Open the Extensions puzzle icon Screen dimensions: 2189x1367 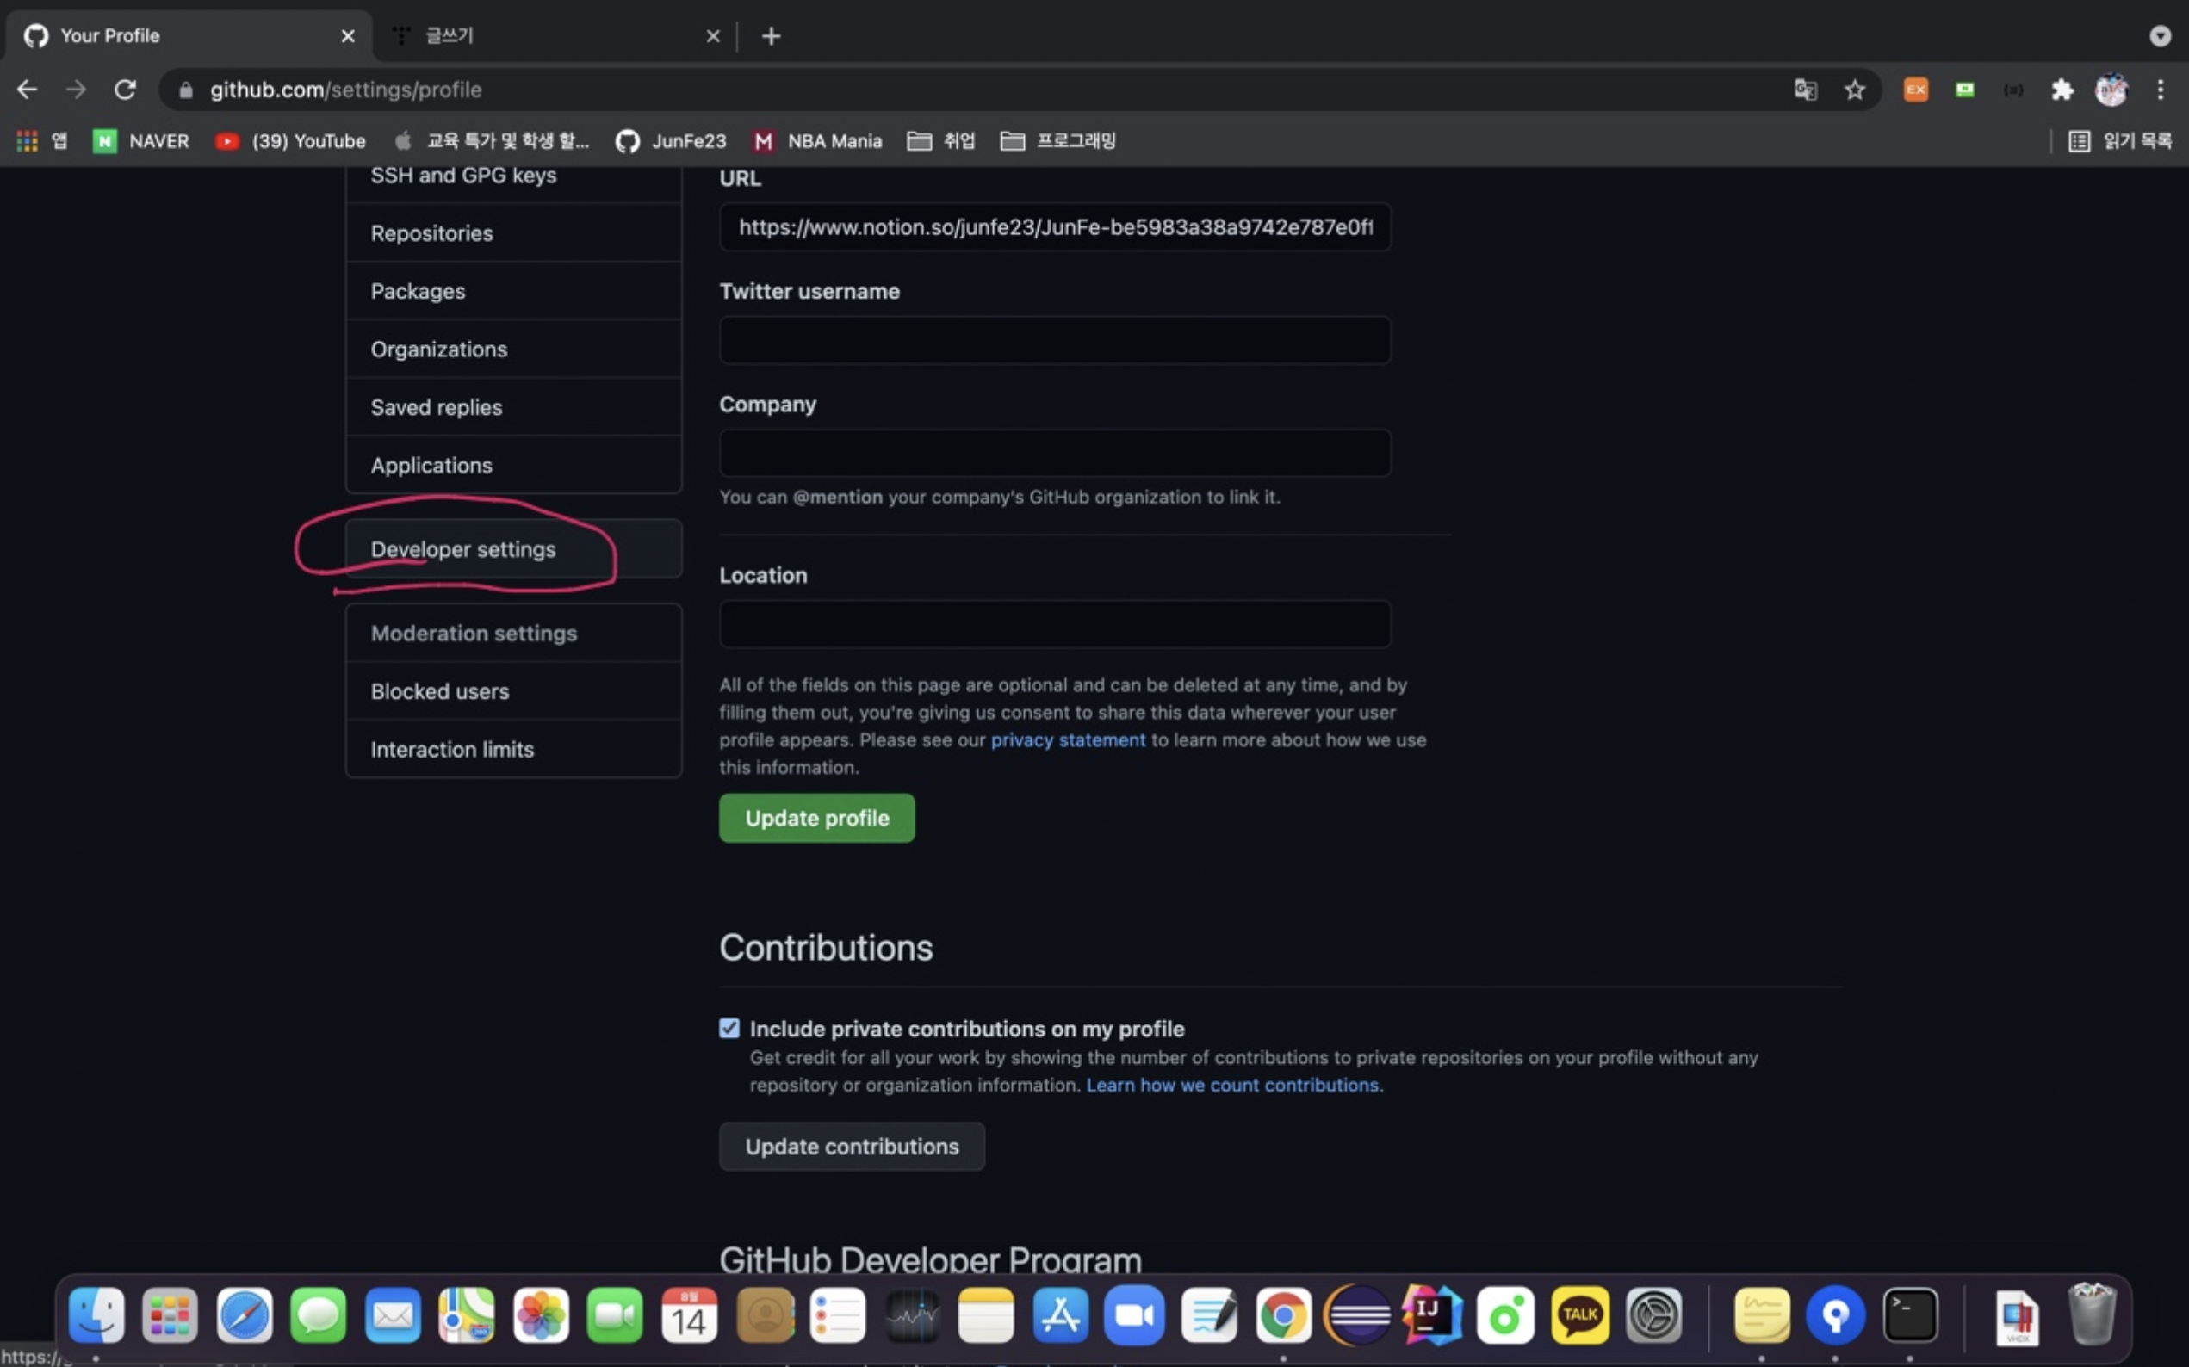tap(2062, 90)
